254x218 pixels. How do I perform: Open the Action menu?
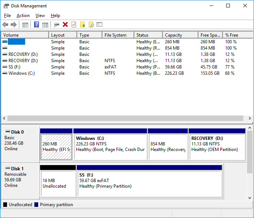pyautogui.click(x=23, y=16)
